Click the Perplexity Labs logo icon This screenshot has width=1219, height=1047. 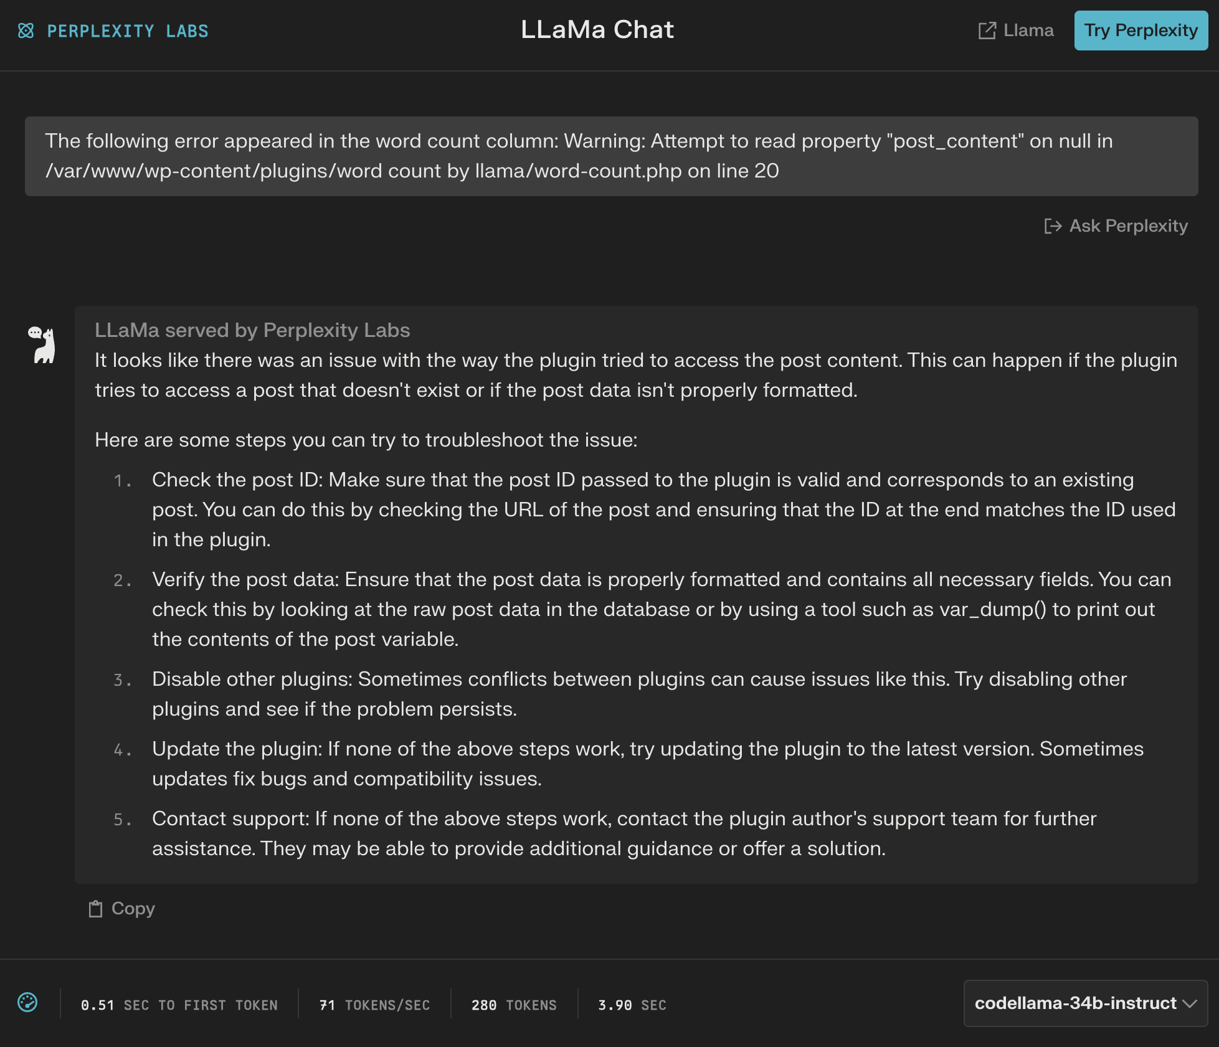coord(27,30)
